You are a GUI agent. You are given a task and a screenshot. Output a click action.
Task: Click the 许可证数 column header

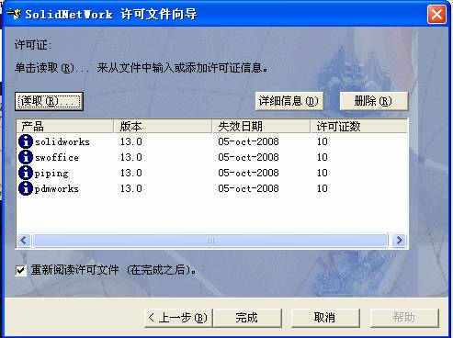point(359,126)
